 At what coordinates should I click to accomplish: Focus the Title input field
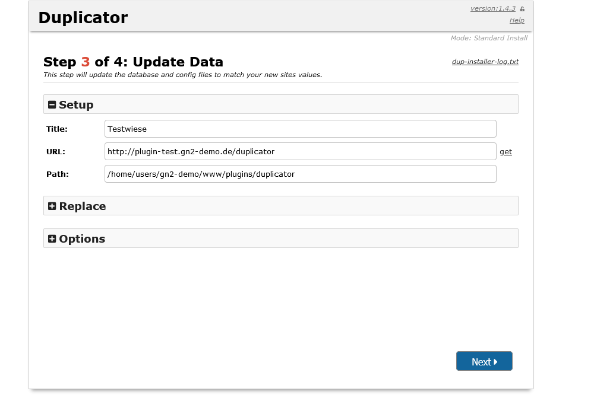point(301,129)
